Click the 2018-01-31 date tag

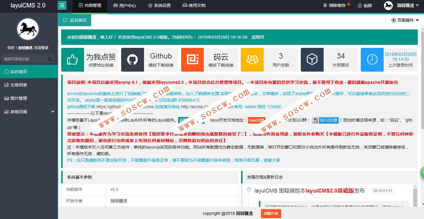[x=383, y=191]
